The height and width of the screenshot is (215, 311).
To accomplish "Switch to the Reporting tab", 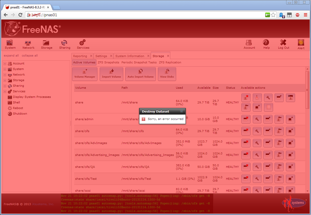I will [x=80, y=56].
